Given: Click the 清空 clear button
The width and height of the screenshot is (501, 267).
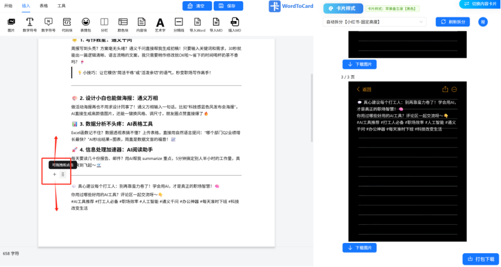Looking at the screenshot, I should point(197,6).
